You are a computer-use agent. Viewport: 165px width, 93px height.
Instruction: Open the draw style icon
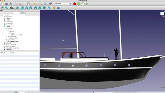tap(11, 8)
